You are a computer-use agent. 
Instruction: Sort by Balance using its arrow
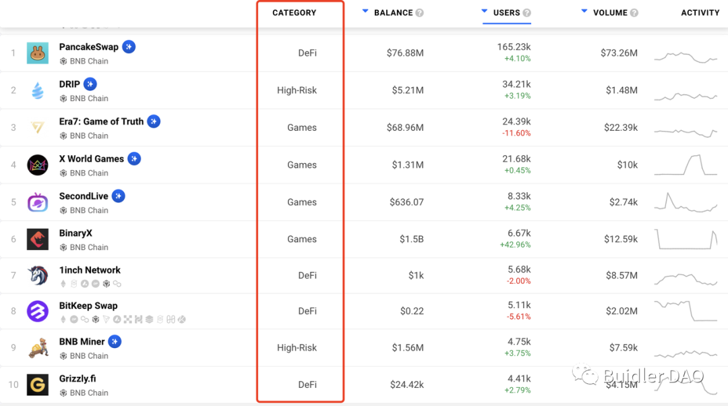click(365, 11)
